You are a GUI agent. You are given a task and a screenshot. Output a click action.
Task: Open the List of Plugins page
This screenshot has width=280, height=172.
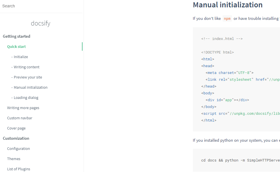point(18,169)
